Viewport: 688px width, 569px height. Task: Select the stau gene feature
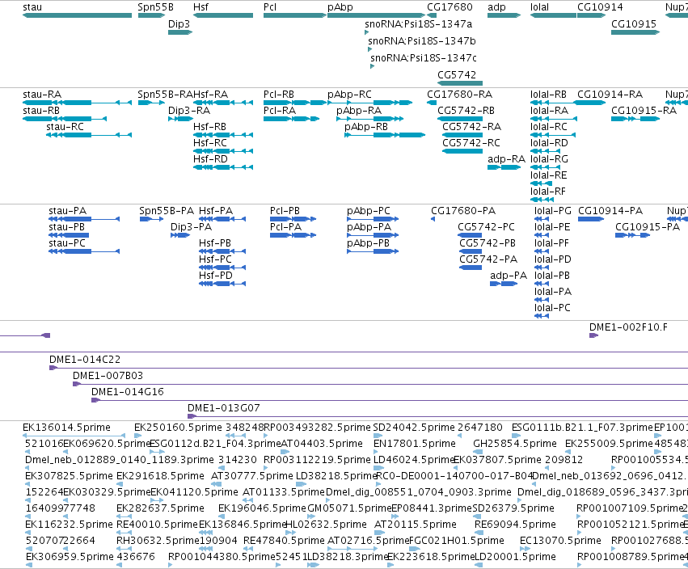77,15
